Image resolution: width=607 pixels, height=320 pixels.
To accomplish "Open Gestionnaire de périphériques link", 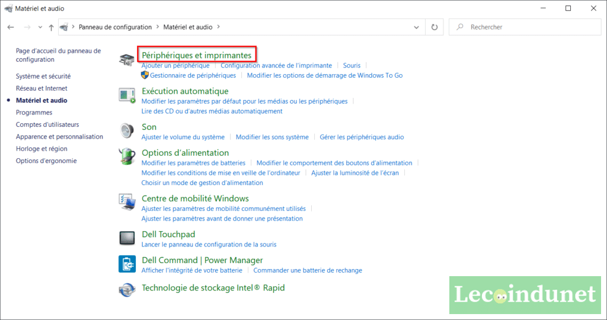I will click(193, 75).
